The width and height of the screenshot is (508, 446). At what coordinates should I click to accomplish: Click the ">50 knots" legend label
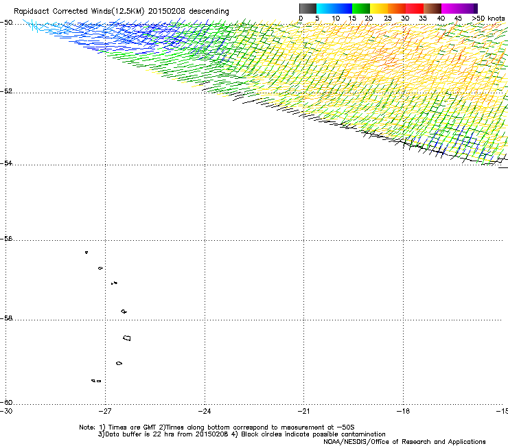(488, 19)
